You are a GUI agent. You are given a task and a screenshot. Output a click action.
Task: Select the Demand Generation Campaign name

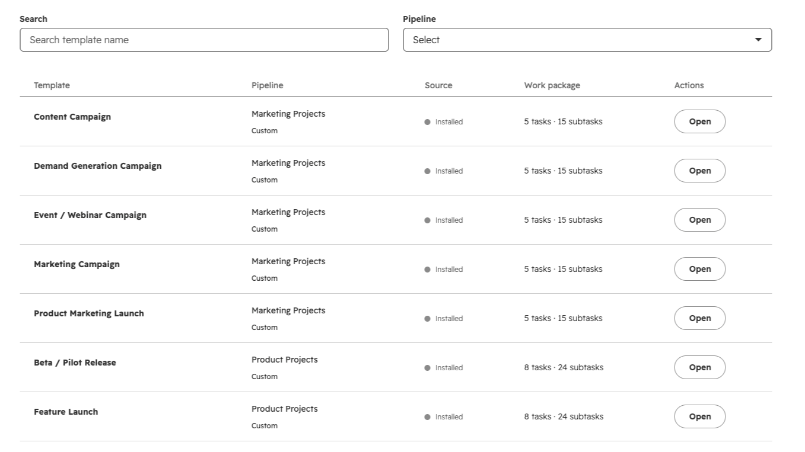pyautogui.click(x=98, y=166)
